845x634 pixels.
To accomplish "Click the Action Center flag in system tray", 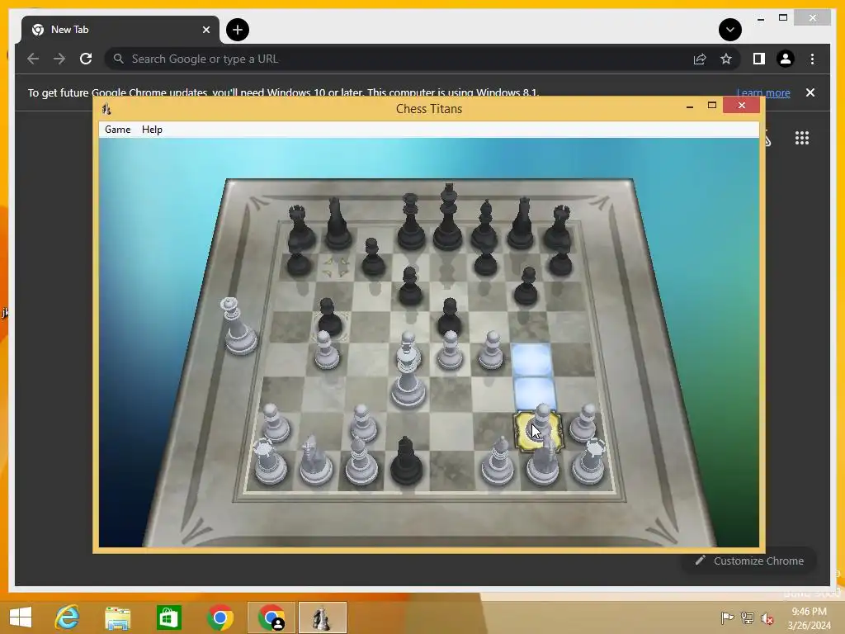I will pos(727,617).
